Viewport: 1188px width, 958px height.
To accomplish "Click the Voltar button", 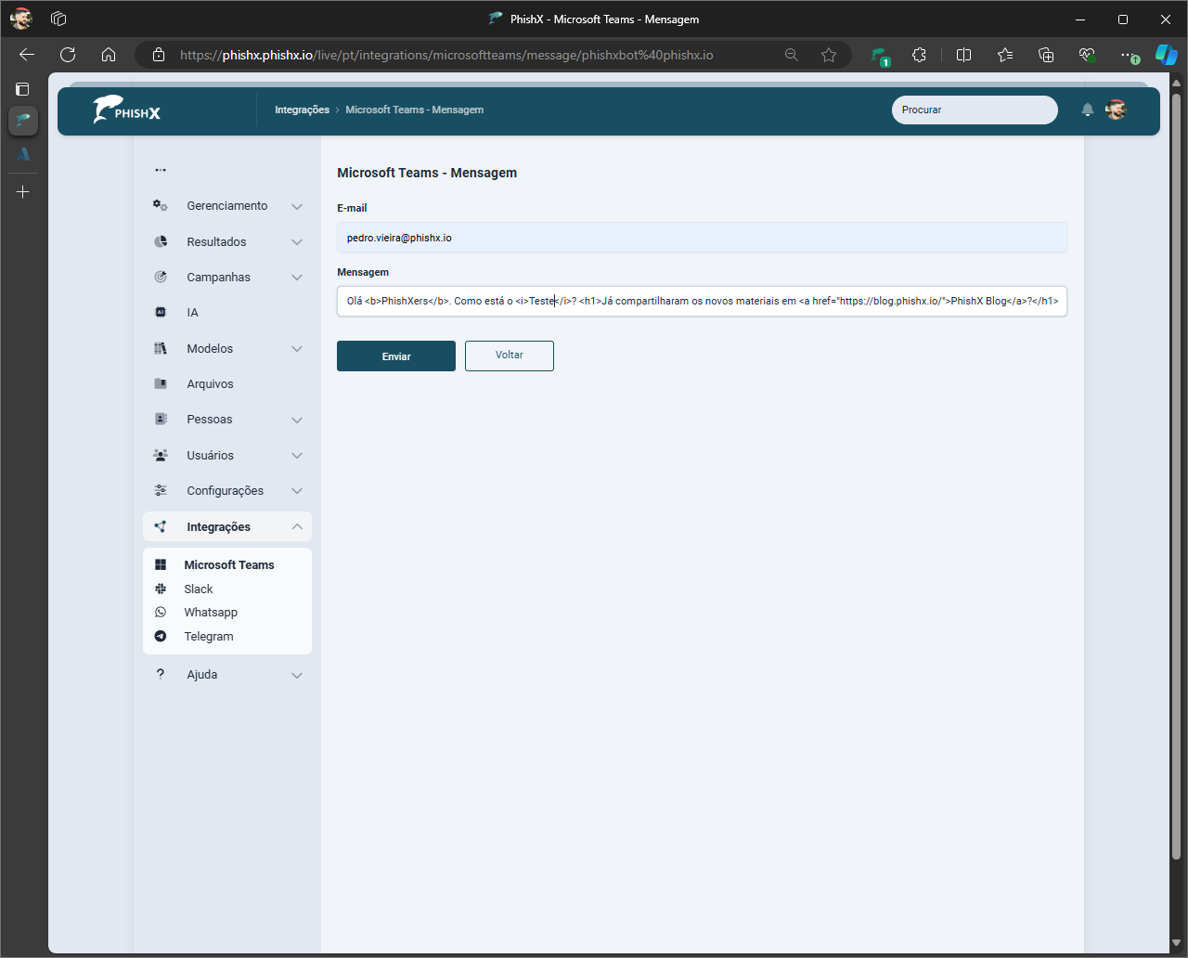I will click(510, 356).
